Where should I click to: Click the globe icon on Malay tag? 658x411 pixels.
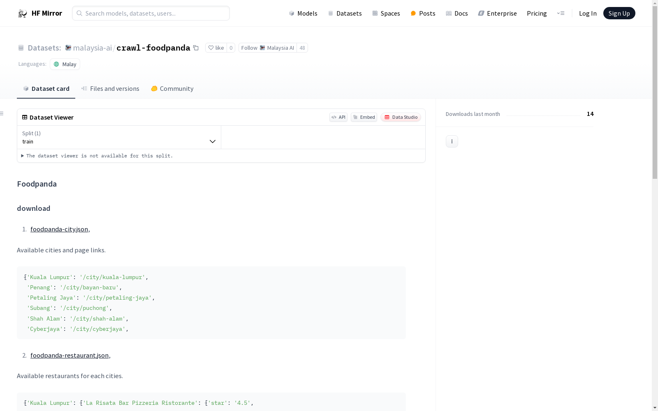tap(56, 64)
